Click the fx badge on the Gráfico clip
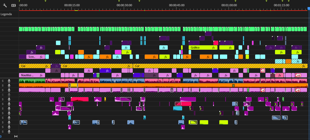The image size is (310, 140). (x=214, y=48)
